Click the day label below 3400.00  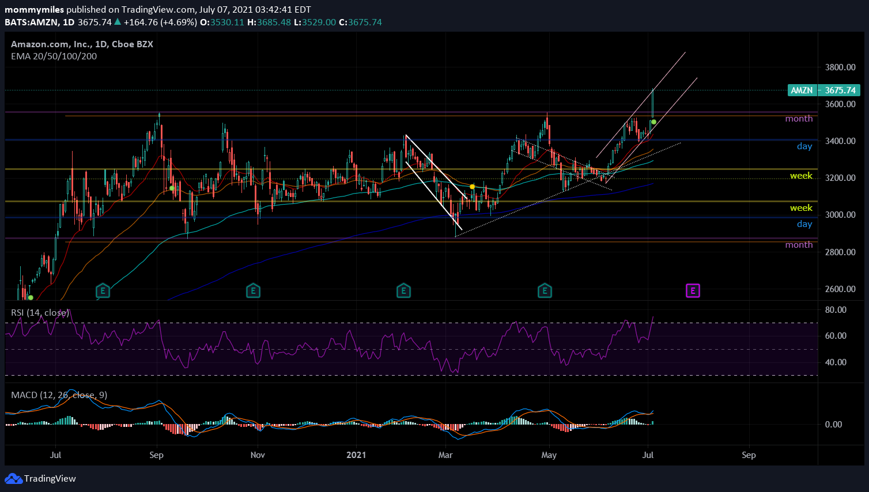[804, 146]
